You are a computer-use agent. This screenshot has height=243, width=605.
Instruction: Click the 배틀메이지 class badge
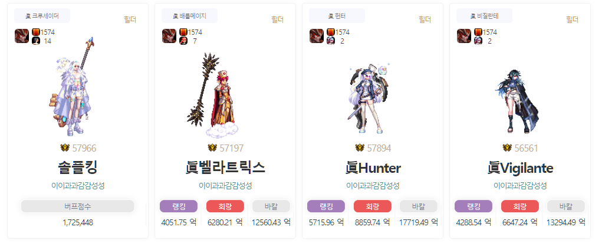coord(189,16)
